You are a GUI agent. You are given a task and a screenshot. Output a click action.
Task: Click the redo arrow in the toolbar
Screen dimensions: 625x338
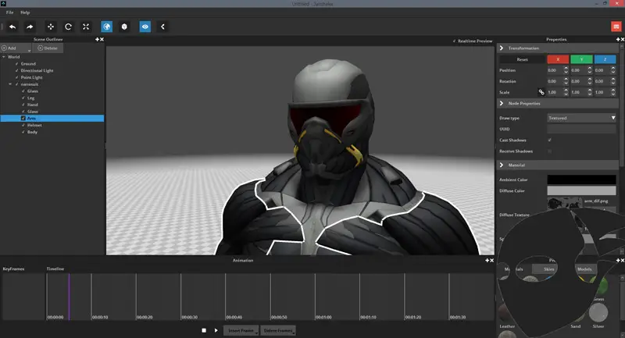[x=30, y=27]
